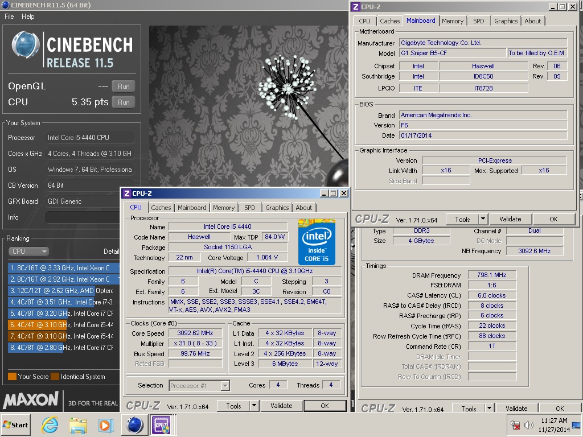Click the Start button
This screenshot has width=583, height=437.
[x=15, y=424]
